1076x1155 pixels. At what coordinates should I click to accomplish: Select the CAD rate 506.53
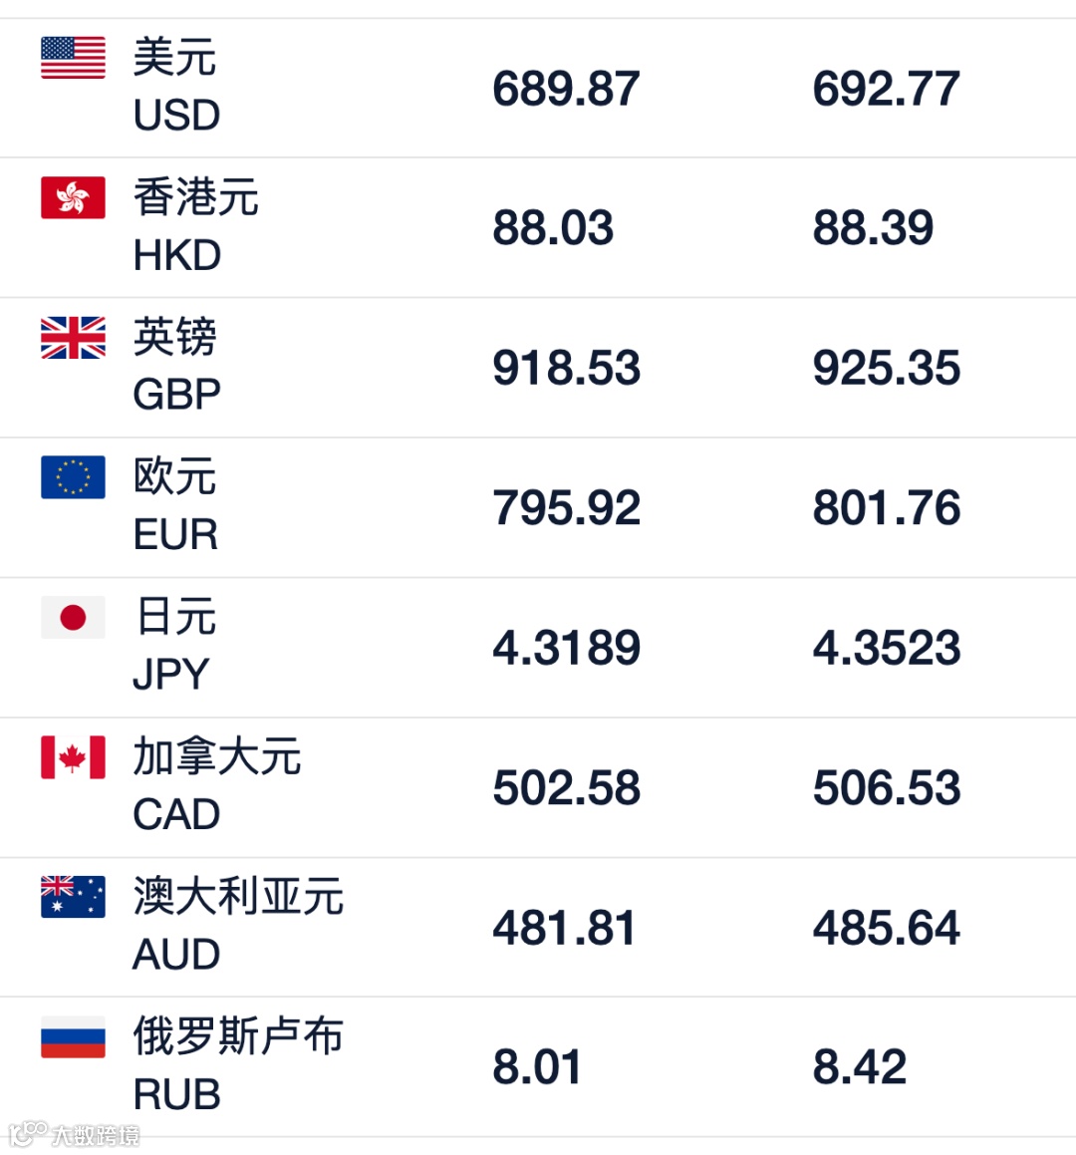point(887,788)
